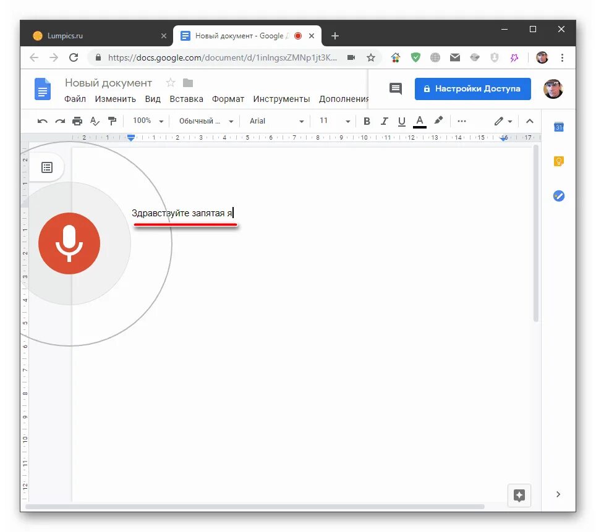
Task: Open the Формат menu
Action: click(x=228, y=99)
